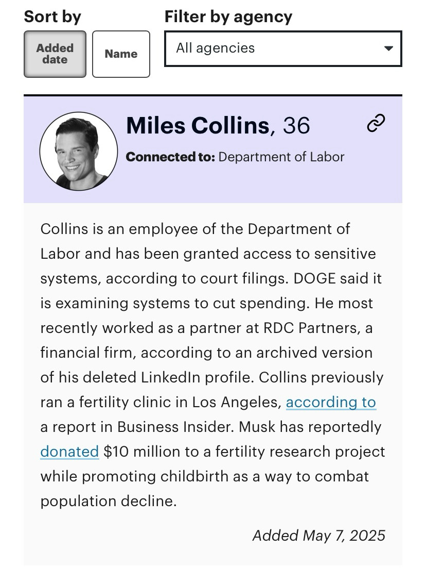The width and height of the screenshot is (426, 568).
Task: Click the "Connected to:" bold label
Action: 170,157
